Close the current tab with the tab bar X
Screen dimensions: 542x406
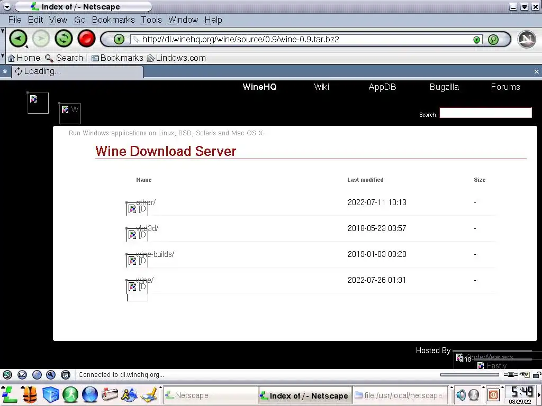click(x=537, y=72)
